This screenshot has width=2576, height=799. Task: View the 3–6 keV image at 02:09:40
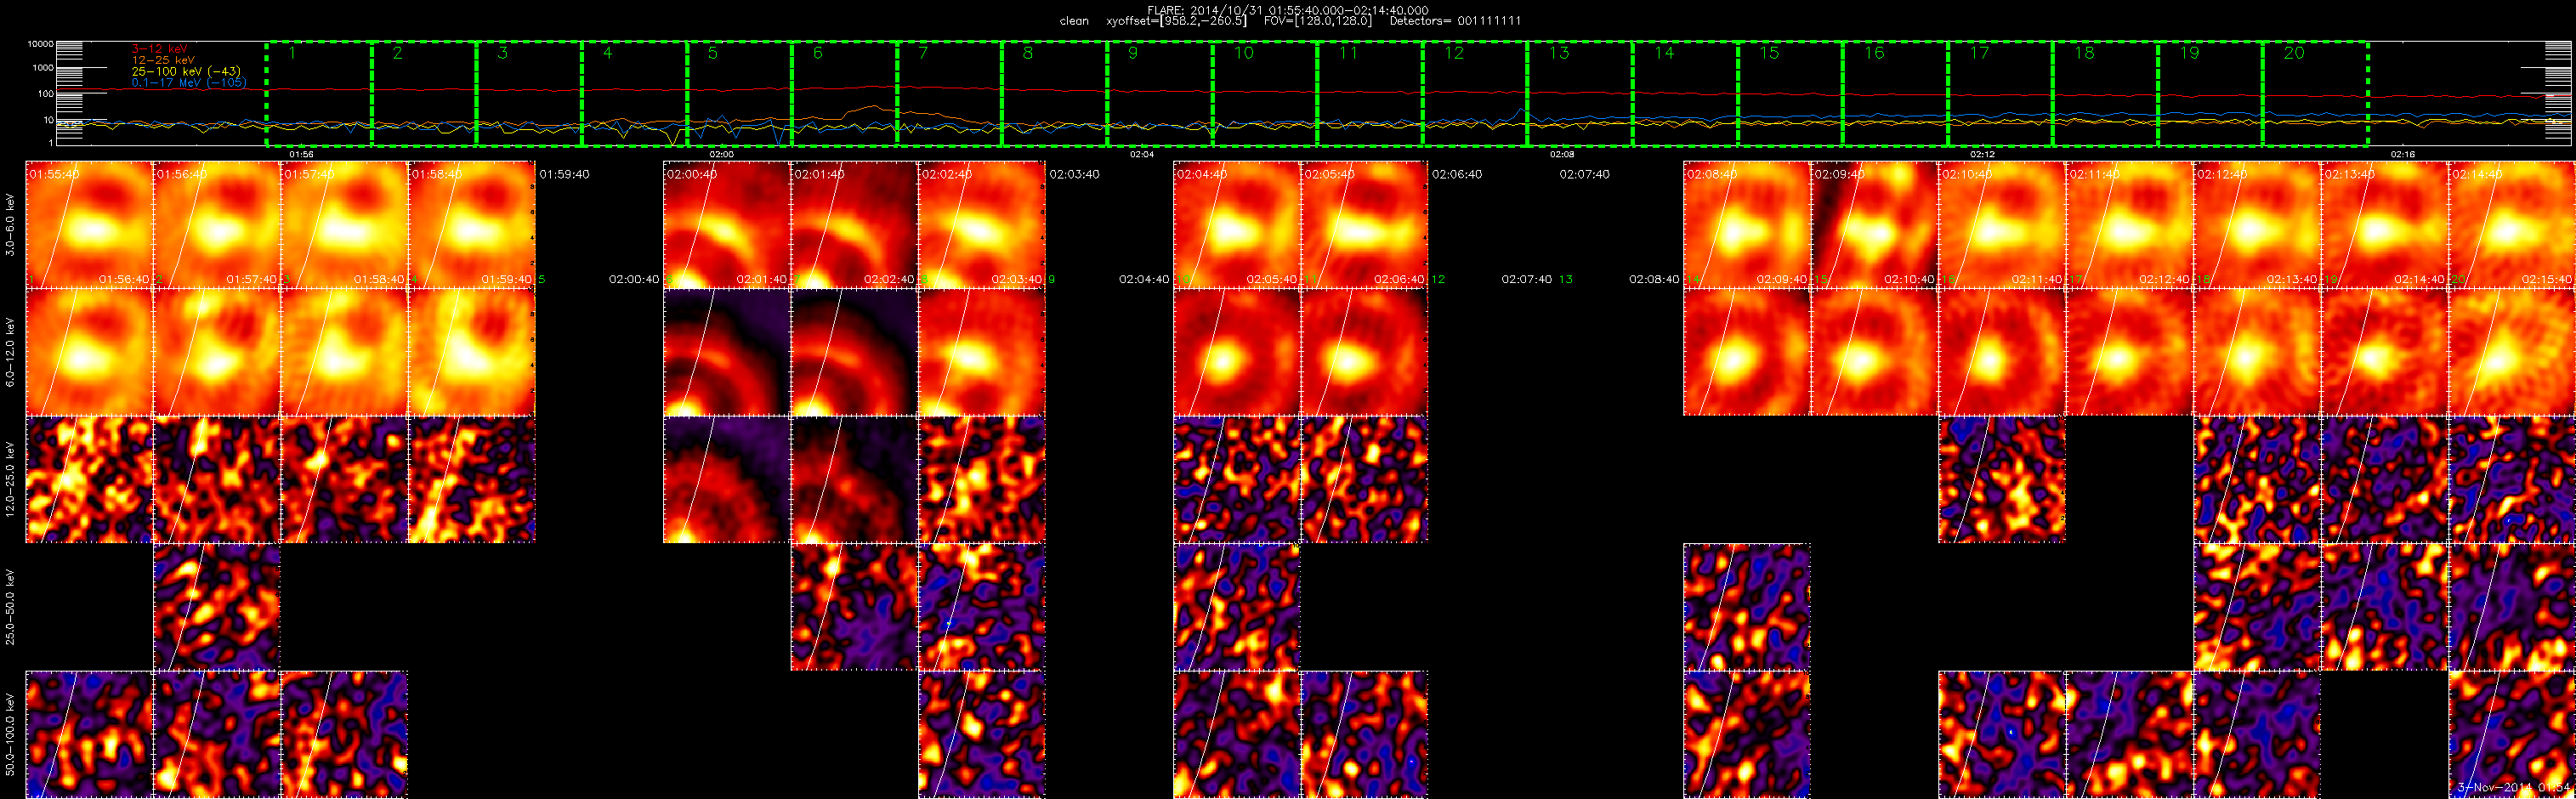pyautogui.click(x=1875, y=225)
